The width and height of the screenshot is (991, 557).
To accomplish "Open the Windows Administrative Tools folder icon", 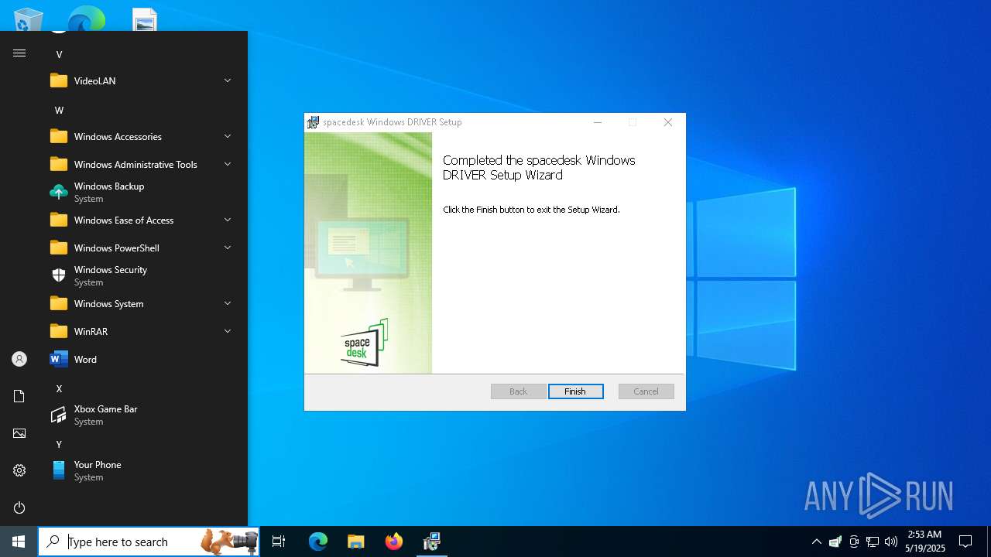I will pyautogui.click(x=59, y=164).
